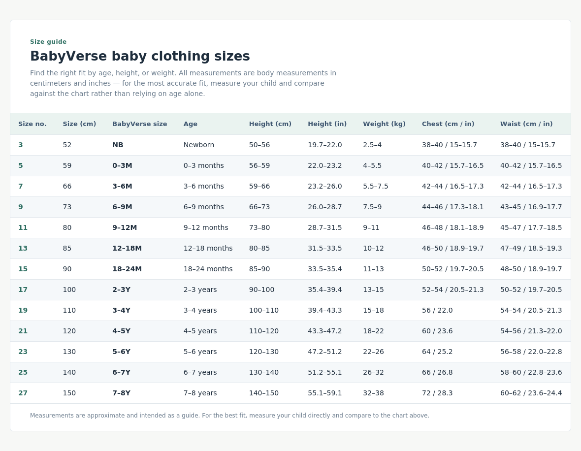Click weight cell '5.5–7.5'

376,187
